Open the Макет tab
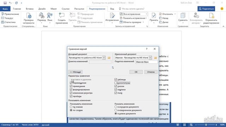 point(54,9)
